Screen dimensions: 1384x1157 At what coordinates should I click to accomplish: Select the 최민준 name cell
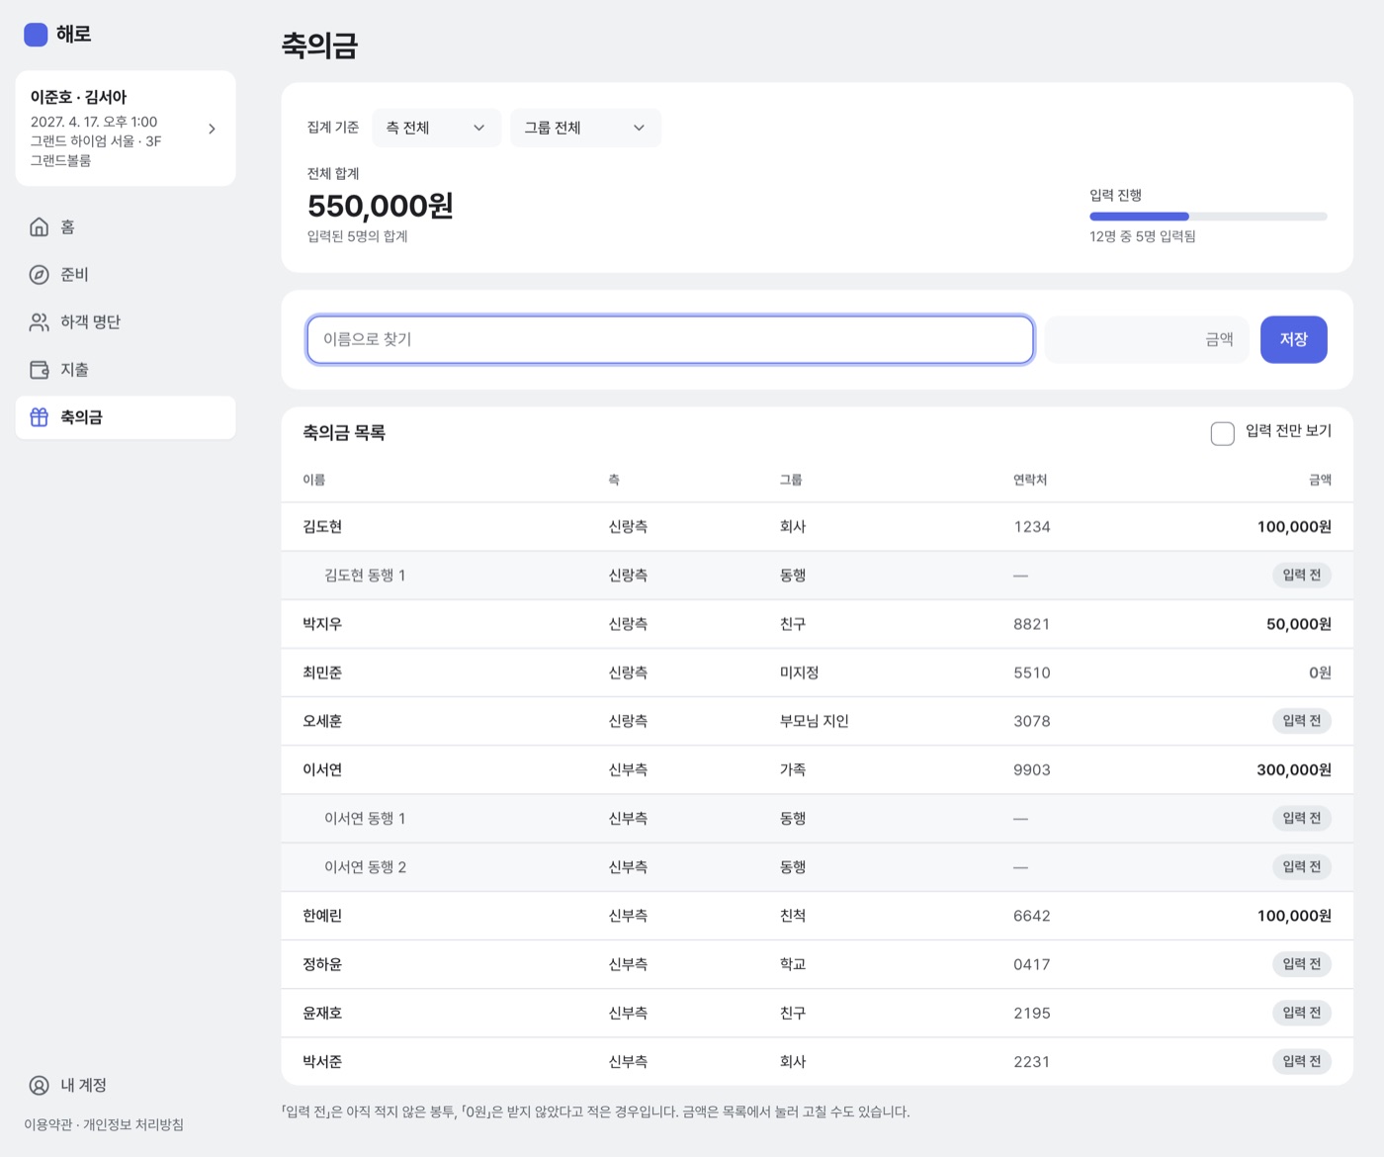pyautogui.click(x=322, y=672)
